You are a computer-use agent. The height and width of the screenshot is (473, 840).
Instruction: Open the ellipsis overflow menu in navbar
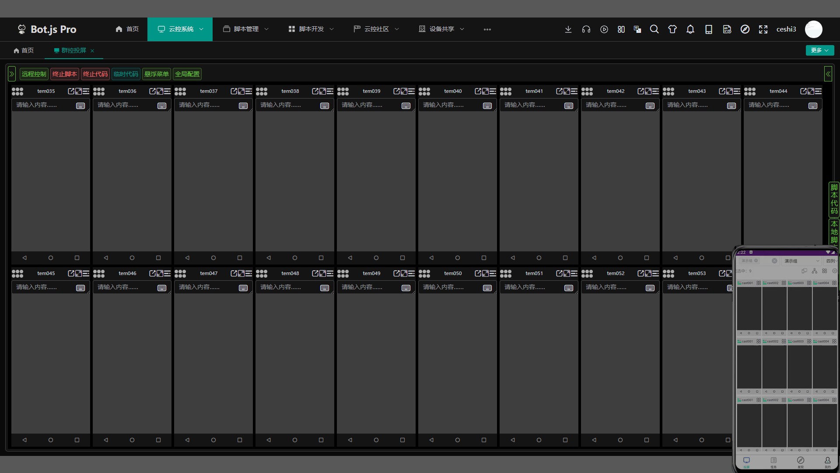click(487, 29)
